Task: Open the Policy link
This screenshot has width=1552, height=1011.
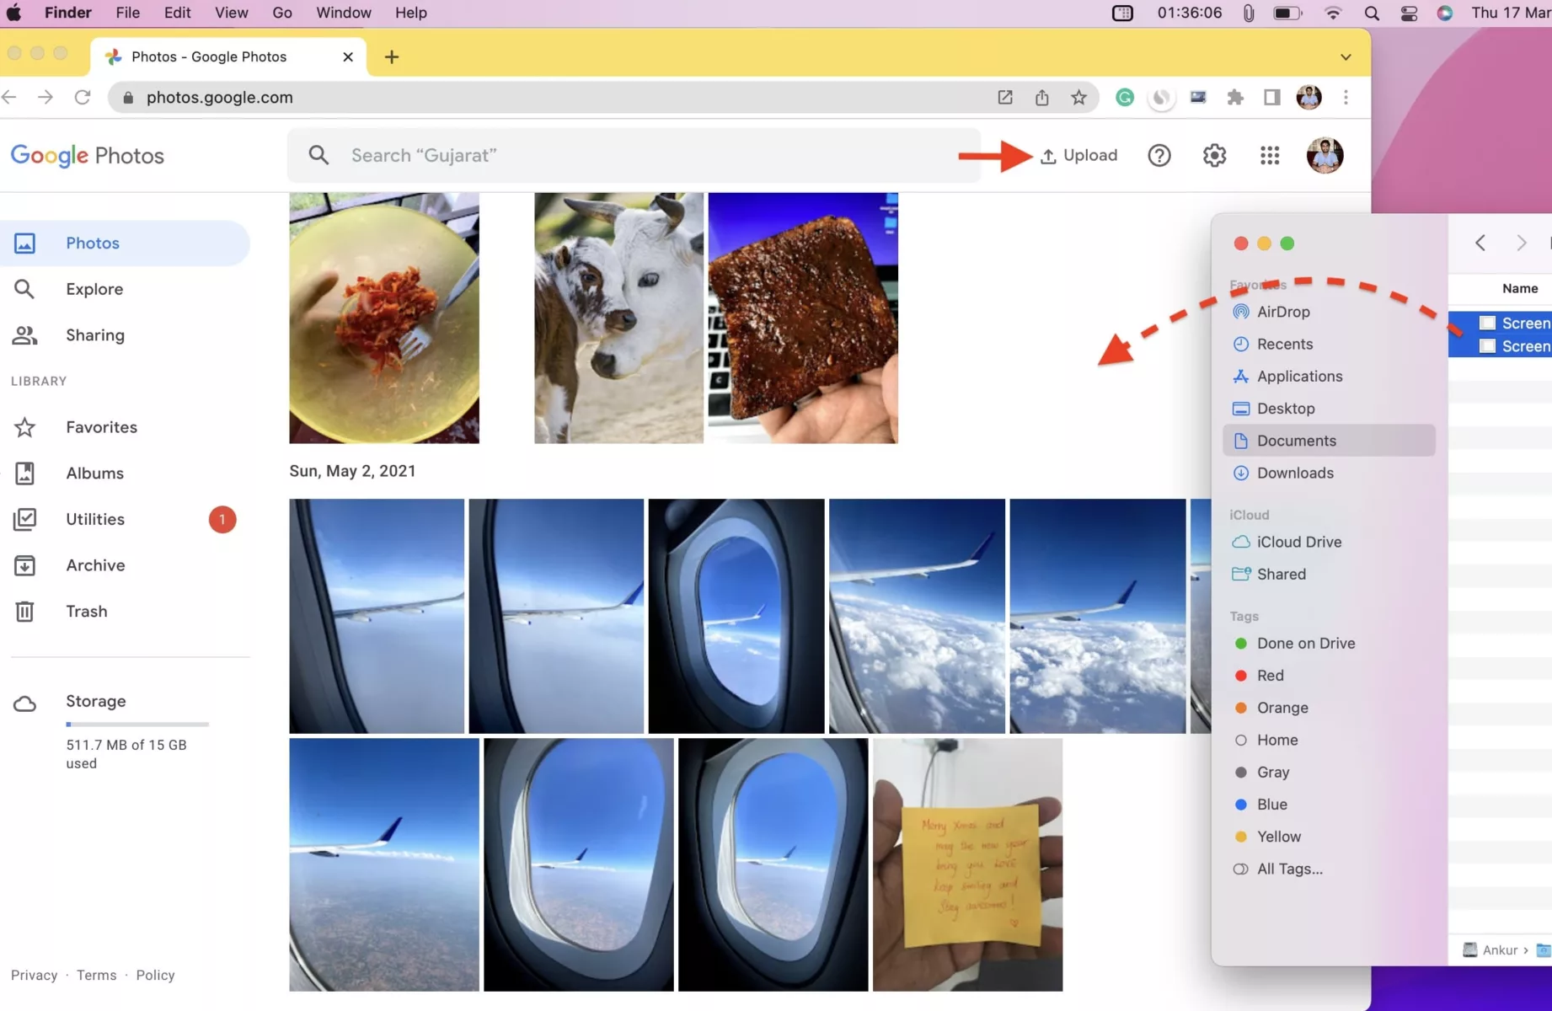Action: click(155, 975)
